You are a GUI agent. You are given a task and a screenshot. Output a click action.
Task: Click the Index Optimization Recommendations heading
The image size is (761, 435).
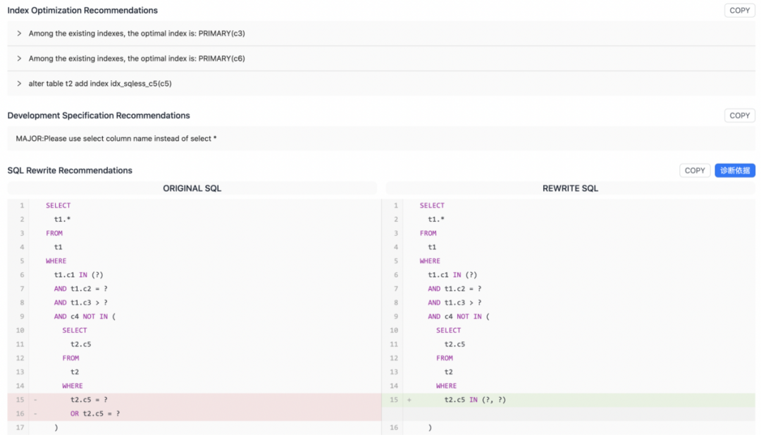tap(82, 11)
